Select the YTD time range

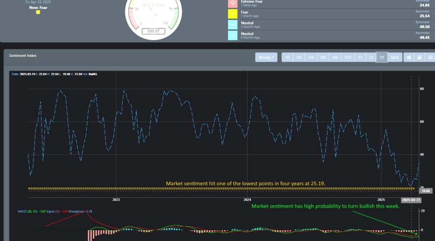[x=348, y=57]
